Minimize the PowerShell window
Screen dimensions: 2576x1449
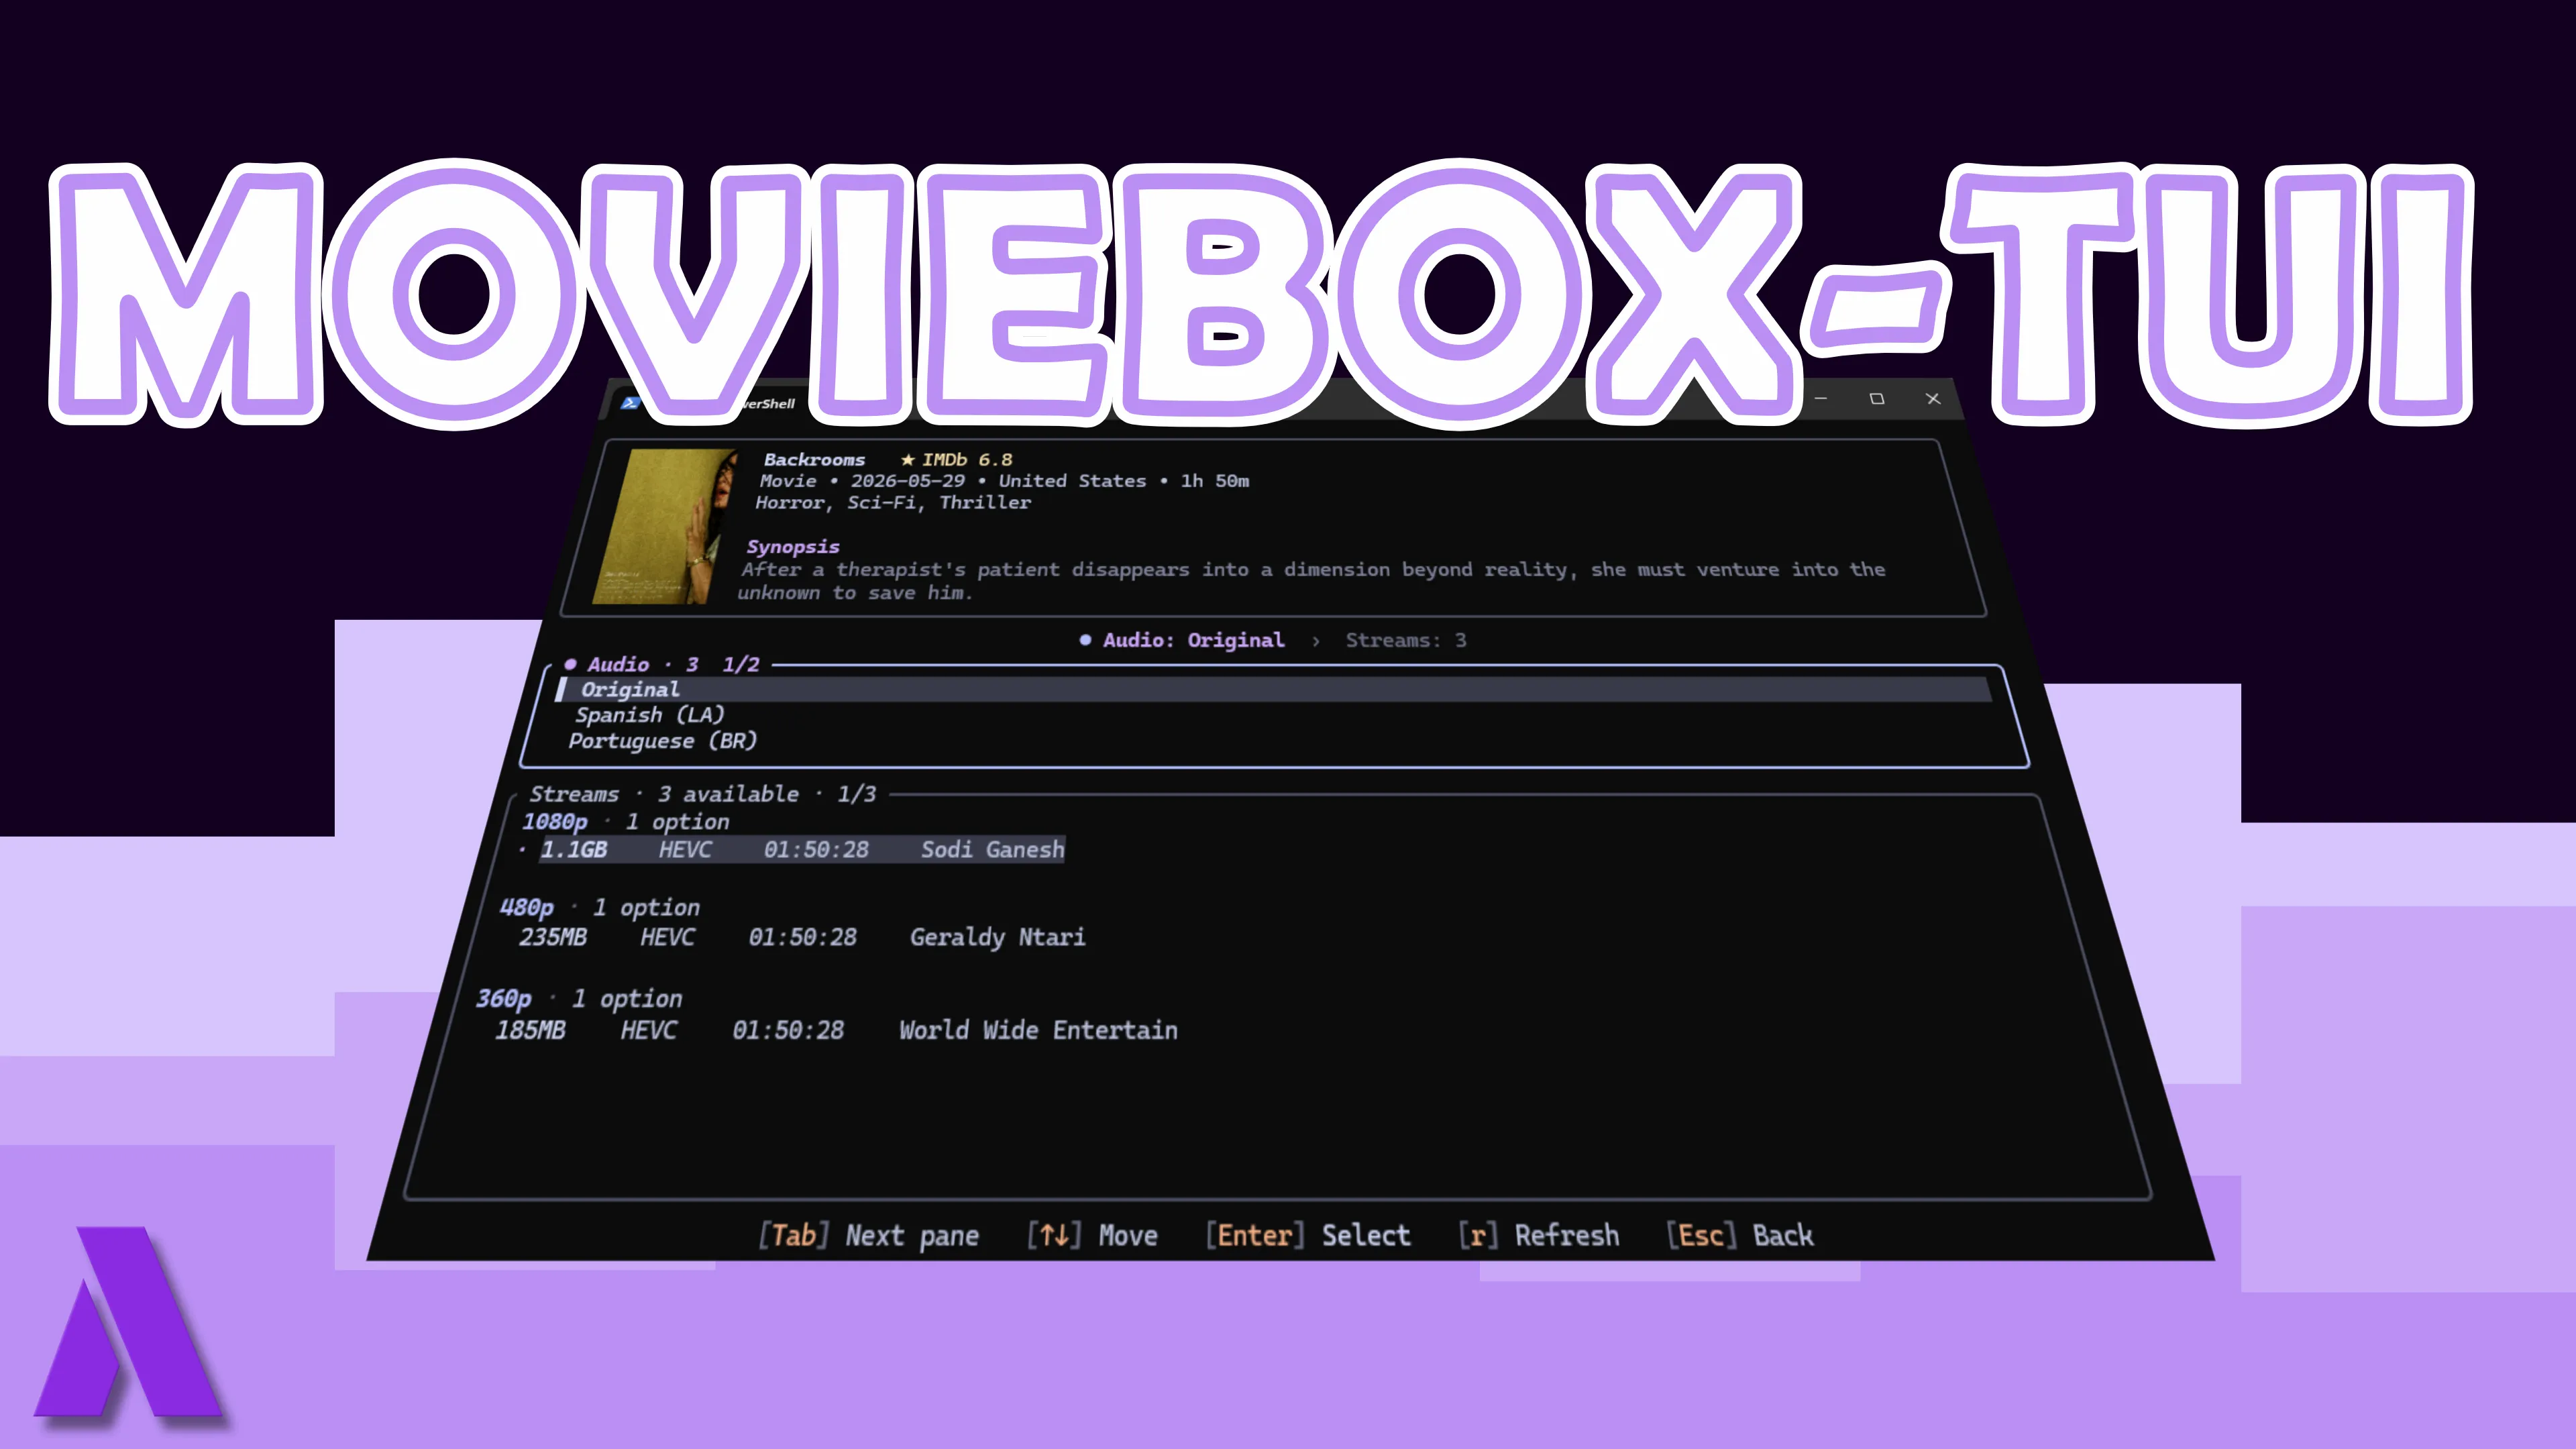tap(1821, 398)
